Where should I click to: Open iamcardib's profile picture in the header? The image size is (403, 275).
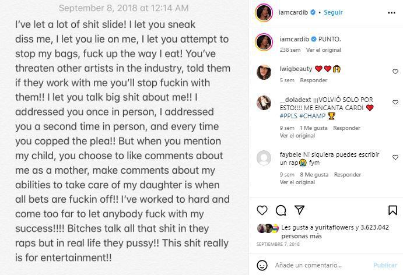(264, 12)
